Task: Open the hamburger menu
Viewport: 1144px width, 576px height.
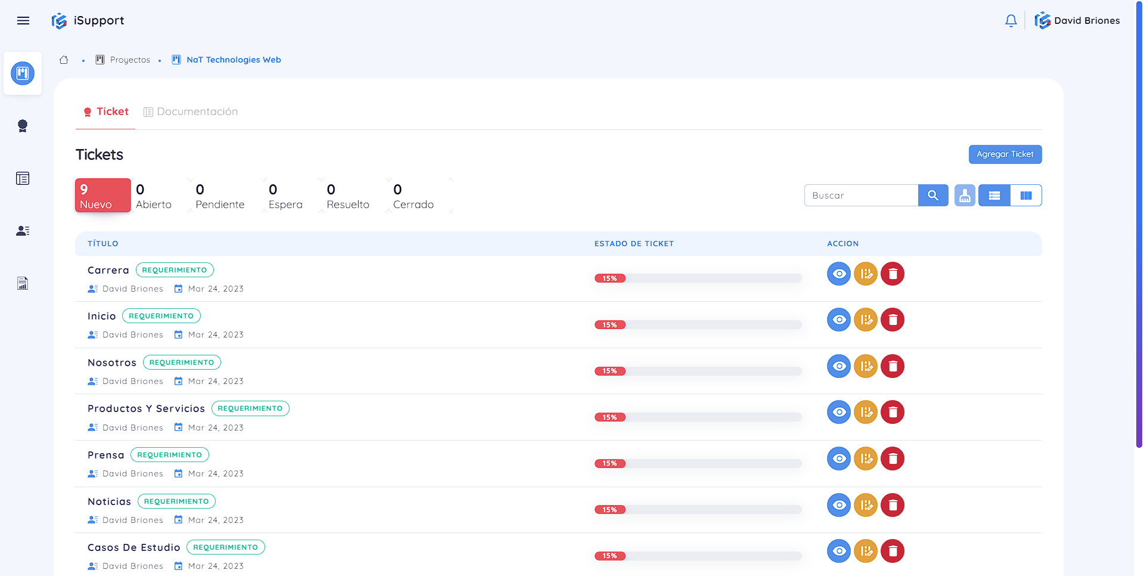Action: point(23,21)
